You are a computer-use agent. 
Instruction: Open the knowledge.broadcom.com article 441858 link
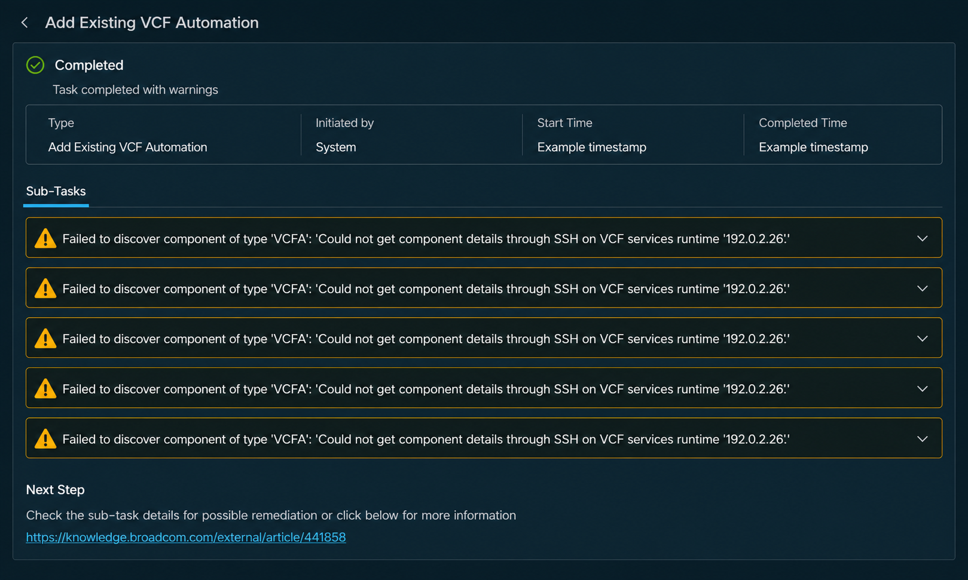186,537
